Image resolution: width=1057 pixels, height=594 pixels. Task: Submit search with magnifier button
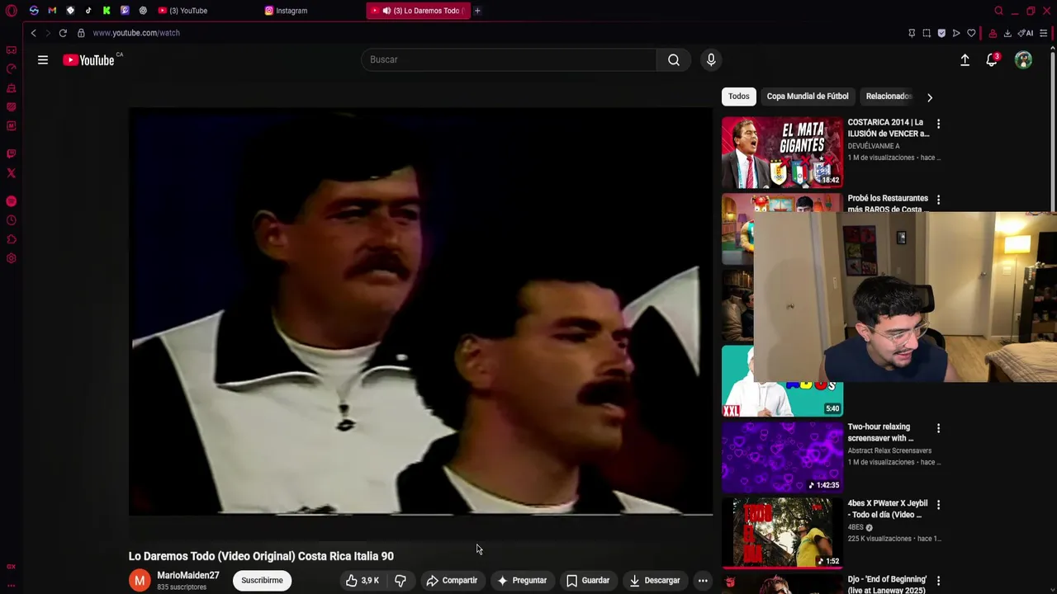674,59
